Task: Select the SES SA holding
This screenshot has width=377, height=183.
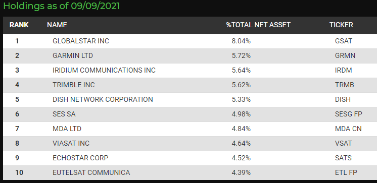Action: [x=64, y=114]
